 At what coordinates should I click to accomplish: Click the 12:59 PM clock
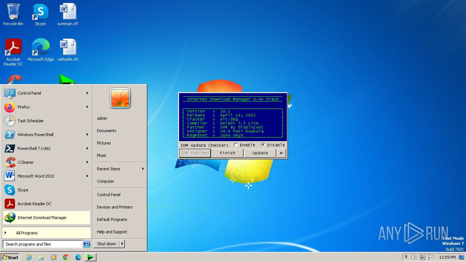click(x=447, y=257)
